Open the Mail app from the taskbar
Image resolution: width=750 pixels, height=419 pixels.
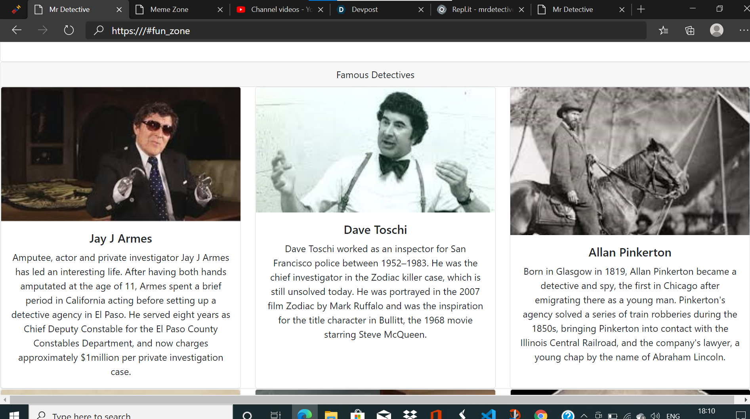384,415
